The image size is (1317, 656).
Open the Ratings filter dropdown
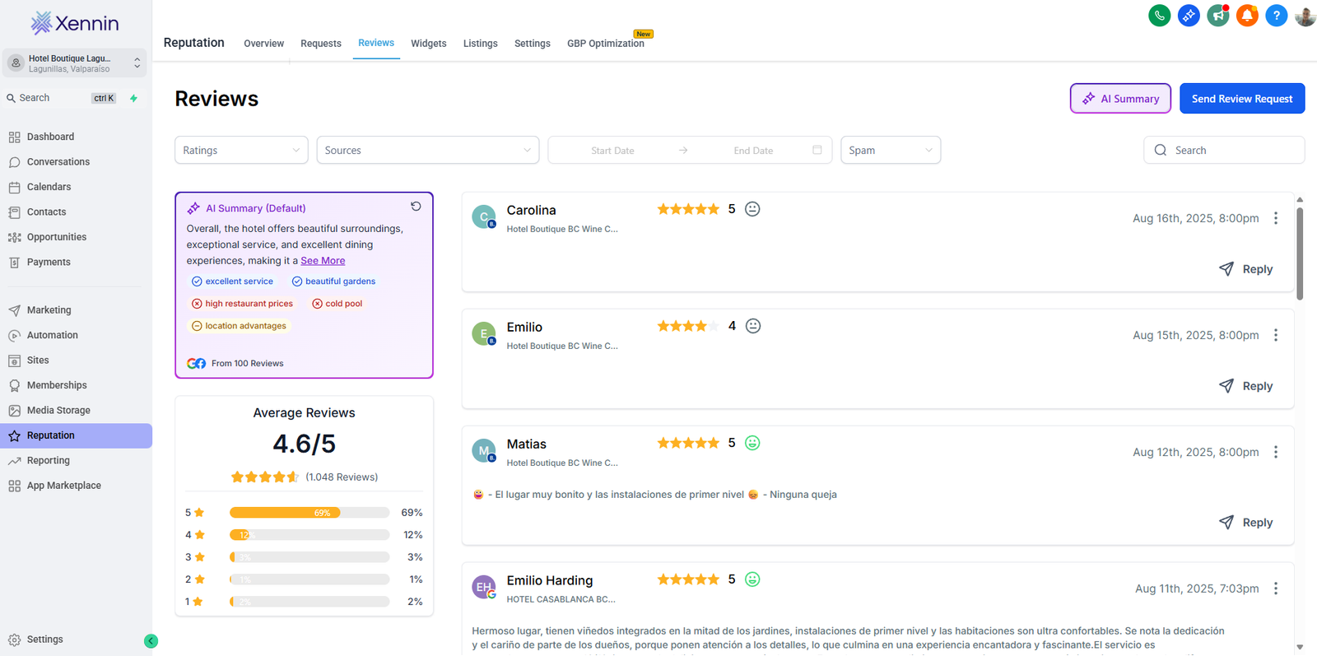[x=241, y=151]
